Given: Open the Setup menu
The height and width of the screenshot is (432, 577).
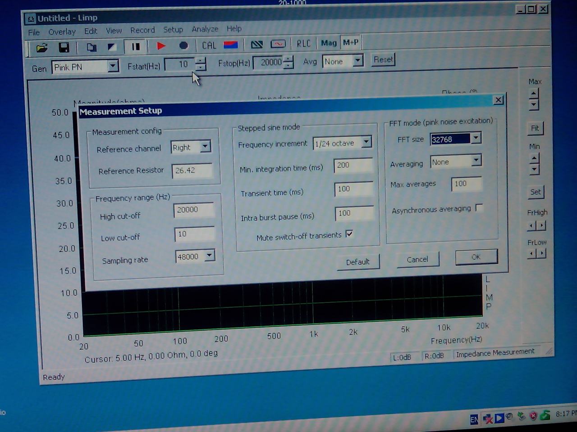Looking at the screenshot, I should point(173,30).
